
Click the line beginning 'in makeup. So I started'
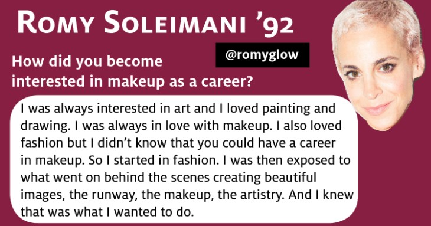(185, 161)
